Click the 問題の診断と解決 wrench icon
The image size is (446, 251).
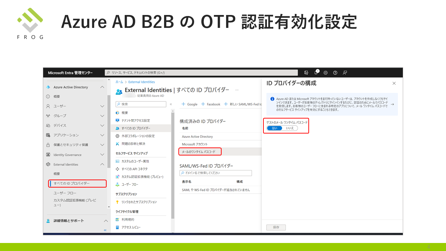117,144
